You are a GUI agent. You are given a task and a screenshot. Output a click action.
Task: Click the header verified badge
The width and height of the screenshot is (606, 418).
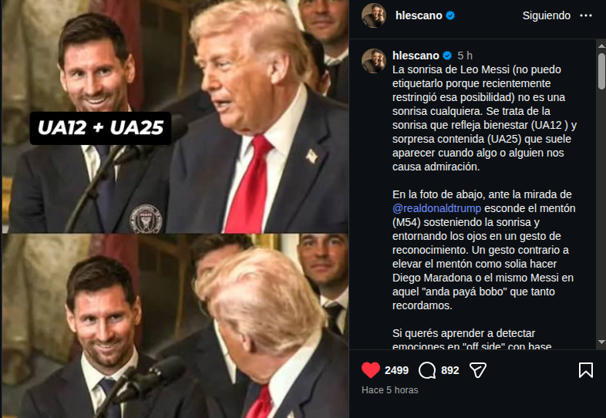450,15
